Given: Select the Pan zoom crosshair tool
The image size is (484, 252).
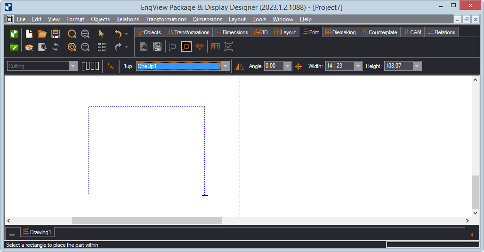Looking at the screenshot, I should (x=85, y=33).
